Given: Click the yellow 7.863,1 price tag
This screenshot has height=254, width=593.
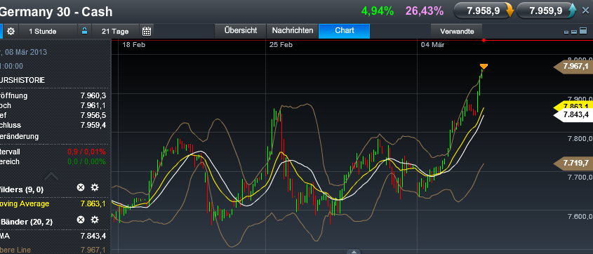Looking at the screenshot, I should [573, 106].
